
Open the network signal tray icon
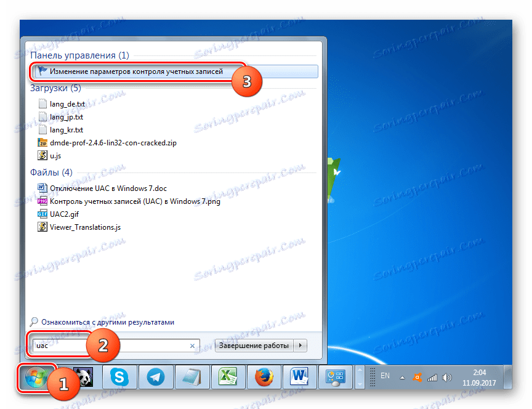point(432,378)
